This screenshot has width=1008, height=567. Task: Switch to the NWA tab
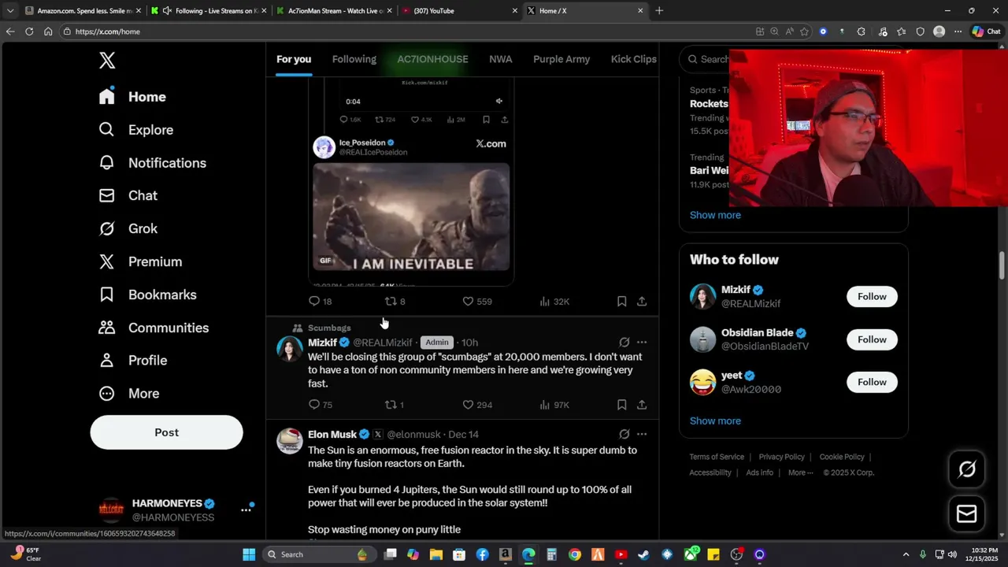coord(500,59)
